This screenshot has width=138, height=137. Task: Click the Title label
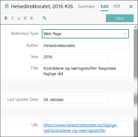(x=34, y=68)
